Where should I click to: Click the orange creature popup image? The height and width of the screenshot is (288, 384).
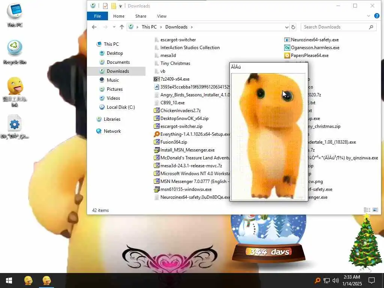268,136
